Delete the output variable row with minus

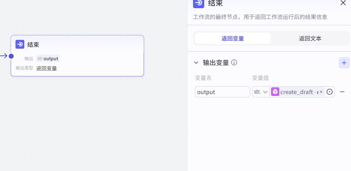pyautogui.click(x=342, y=92)
